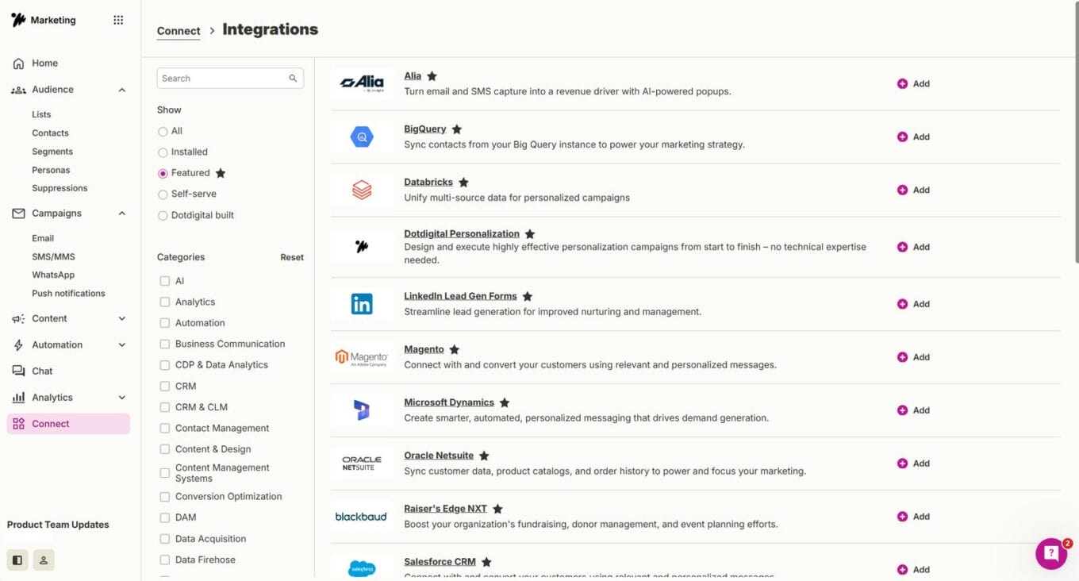The width and height of the screenshot is (1079, 581).
Task: Check the Automation category checkbox
Action: 165,323
